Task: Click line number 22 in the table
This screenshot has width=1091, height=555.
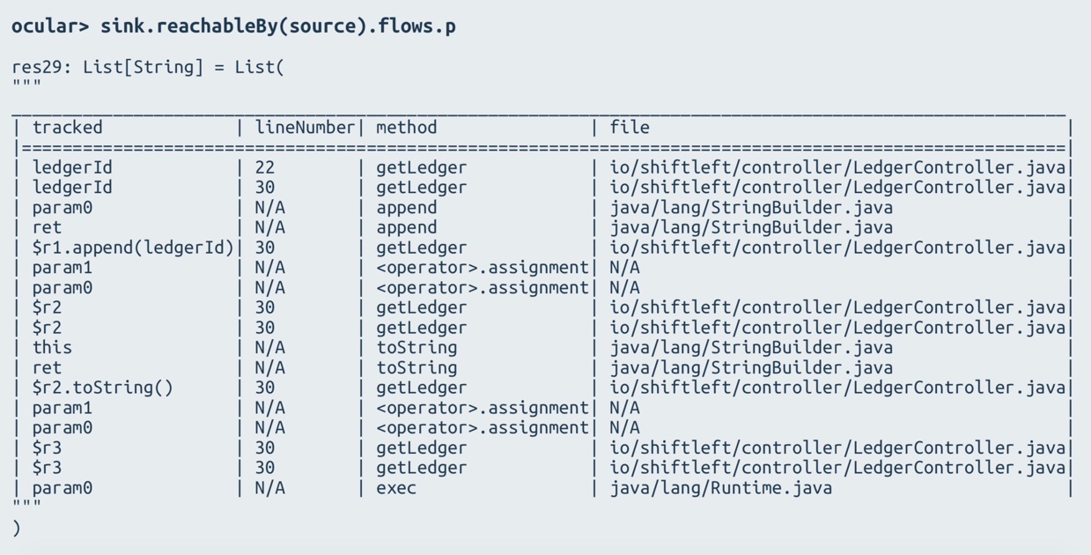Action: pos(264,167)
